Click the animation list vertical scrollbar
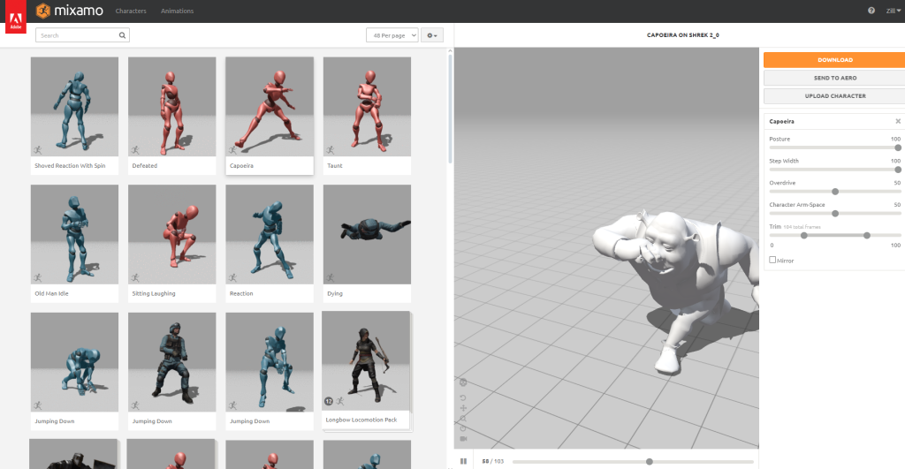Viewport: 905px width, 469px height. point(450,110)
